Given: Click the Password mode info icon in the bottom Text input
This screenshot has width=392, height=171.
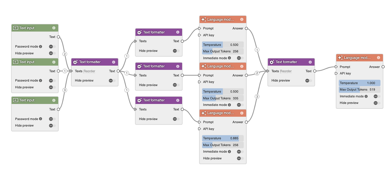Looking at the screenshot, I should [x=40, y=119].
